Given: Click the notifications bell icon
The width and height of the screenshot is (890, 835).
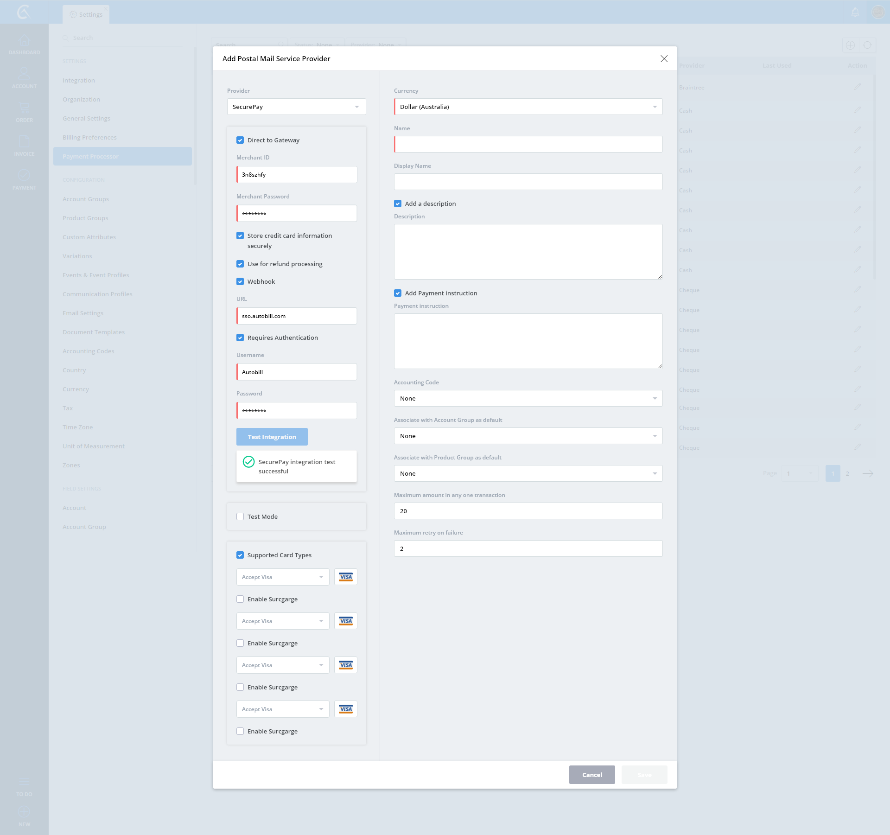Looking at the screenshot, I should coord(855,12).
